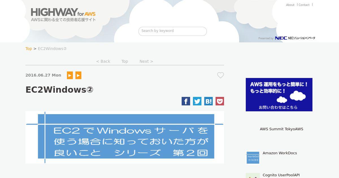
Task: Go to Top in the breadcrumb
Action: (x=29, y=49)
